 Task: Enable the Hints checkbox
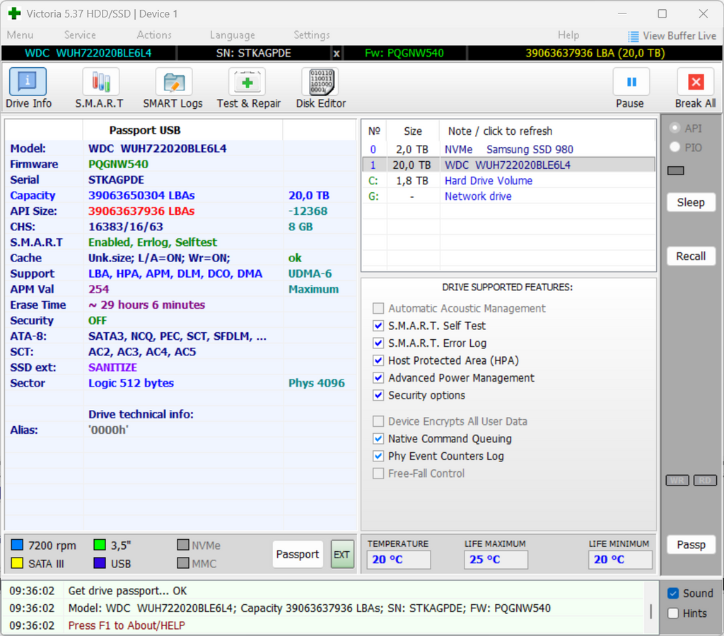coord(673,613)
